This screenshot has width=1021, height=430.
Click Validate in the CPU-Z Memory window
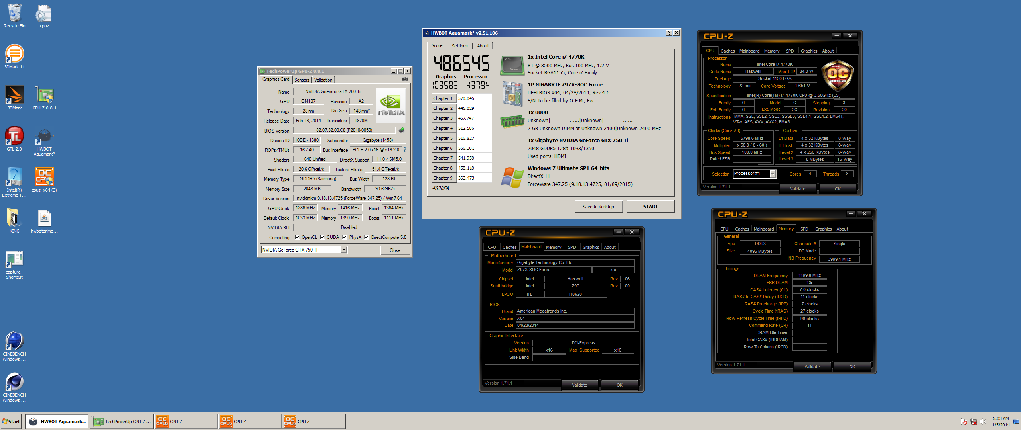point(812,367)
